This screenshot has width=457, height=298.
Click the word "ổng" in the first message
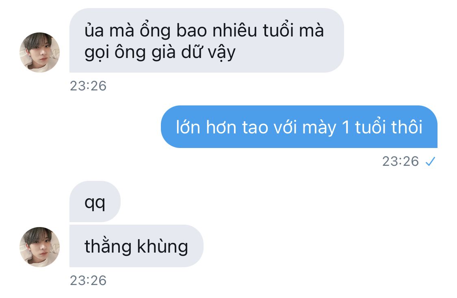(155, 30)
